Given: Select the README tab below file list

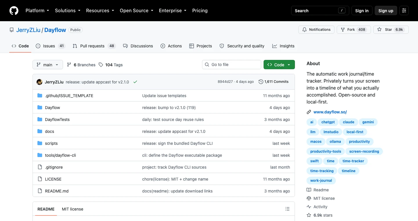Looking at the screenshot, I should (46, 209).
